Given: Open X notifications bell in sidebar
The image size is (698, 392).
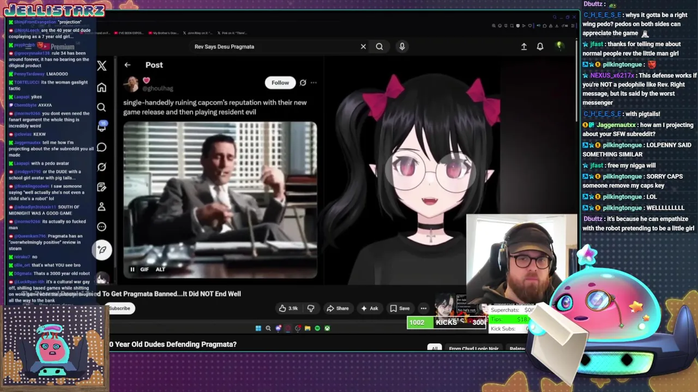Looking at the screenshot, I should [x=101, y=127].
